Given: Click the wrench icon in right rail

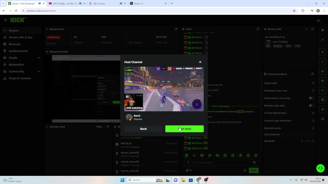Looking at the screenshot, I should click(322, 109).
